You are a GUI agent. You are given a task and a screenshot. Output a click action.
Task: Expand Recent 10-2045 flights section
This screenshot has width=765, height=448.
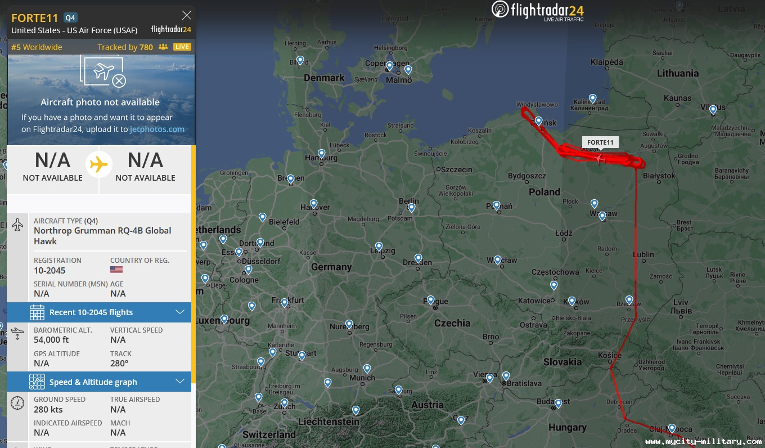tap(99, 312)
